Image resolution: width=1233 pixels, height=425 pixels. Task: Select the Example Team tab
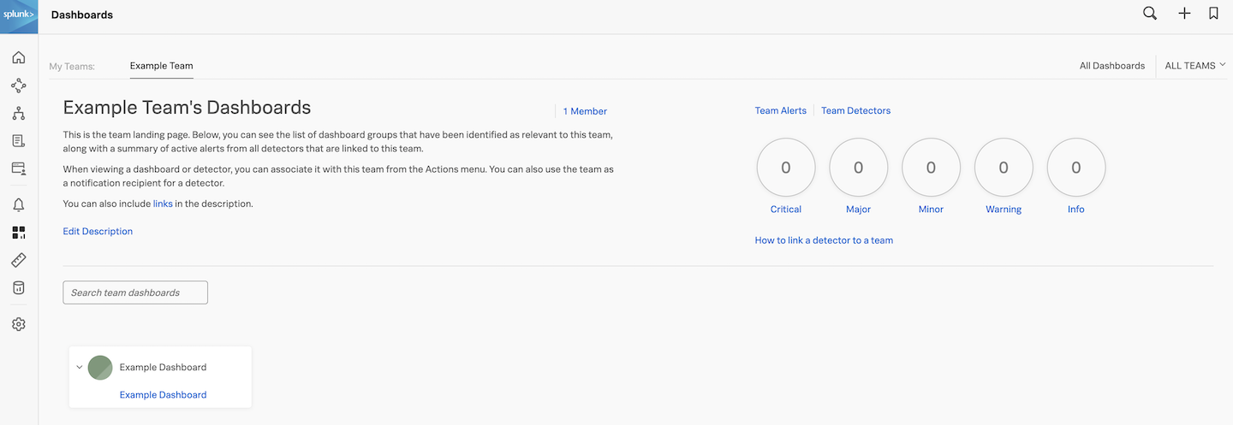click(x=161, y=66)
